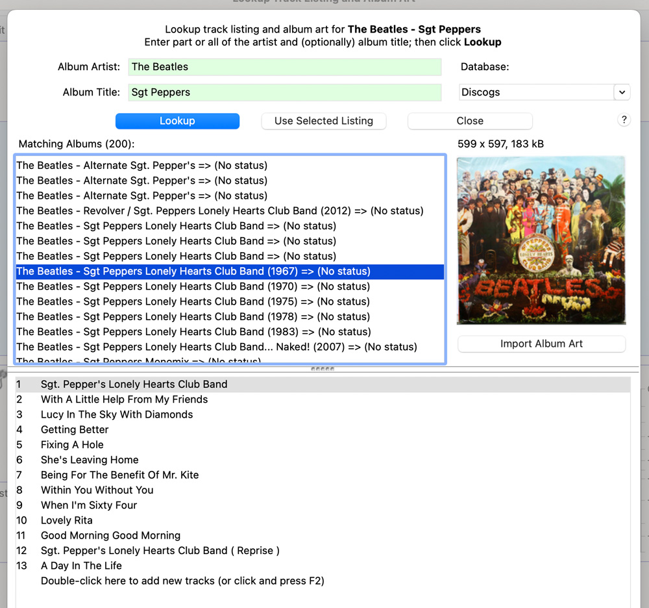Select the Naked! (2007) album listing
The width and height of the screenshot is (649, 608).
pyautogui.click(x=216, y=347)
